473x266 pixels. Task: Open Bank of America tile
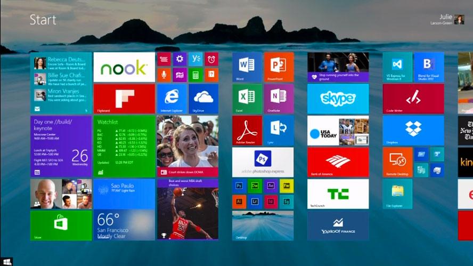[x=338, y=162]
